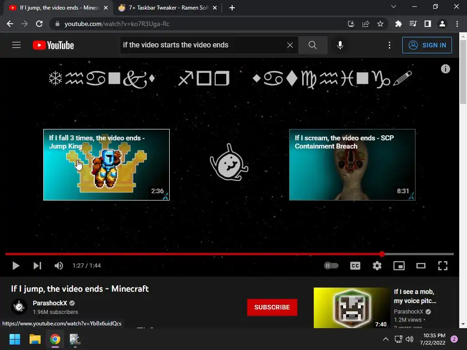
Task: Click Chrome taskbar icon
Action: (x=55, y=339)
